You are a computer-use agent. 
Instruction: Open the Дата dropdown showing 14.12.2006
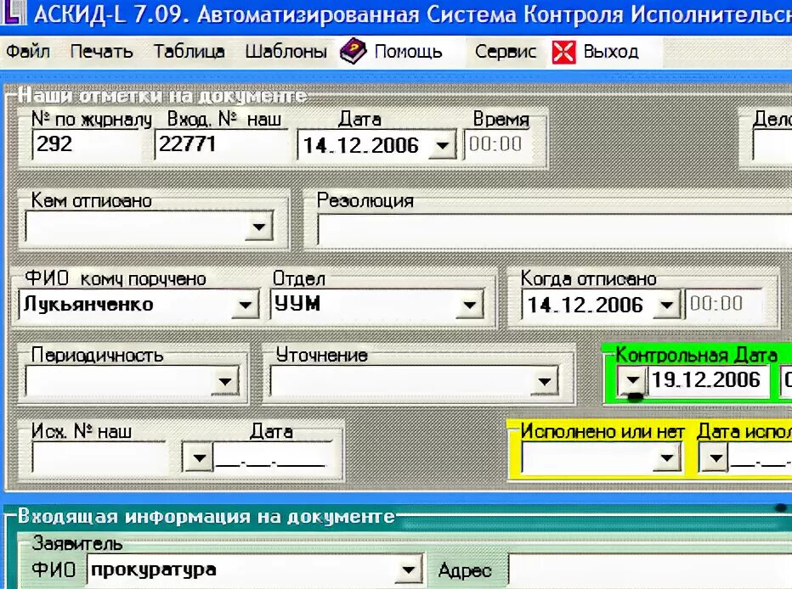(x=441, y=145)
